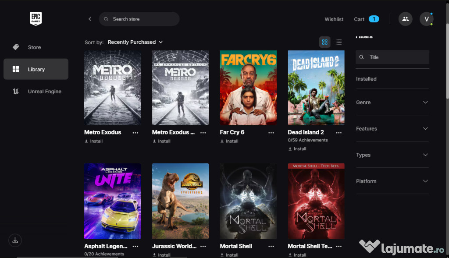Open Mortal Shell Tech Beta cover art

click(x=316, y=201)
